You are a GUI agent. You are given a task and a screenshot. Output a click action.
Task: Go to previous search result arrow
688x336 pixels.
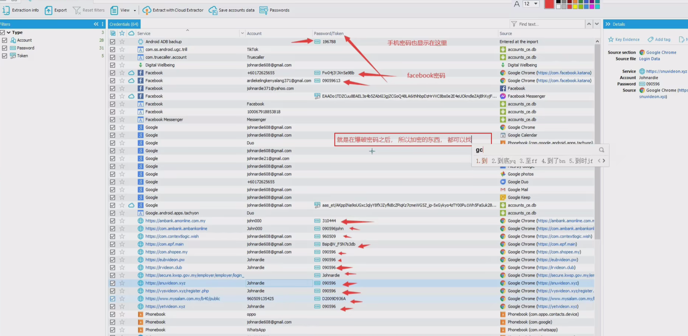pyautogui.click(x=589, y=24)
